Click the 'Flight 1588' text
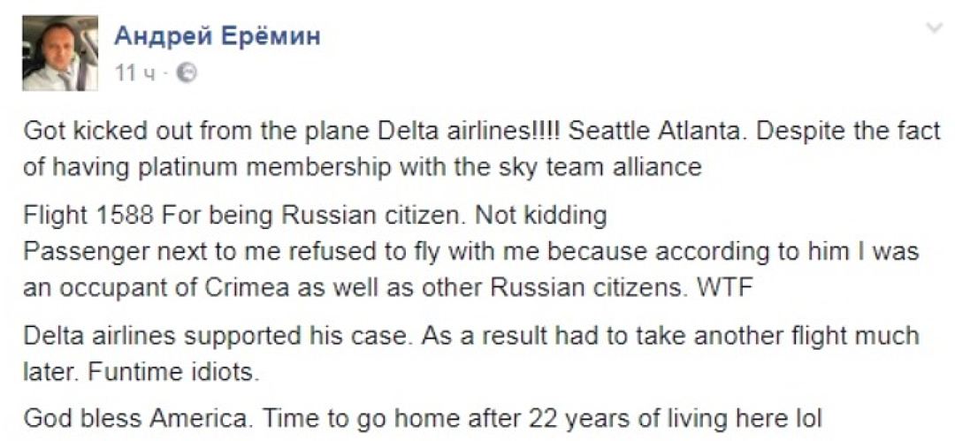 click(x=89, y=216)
